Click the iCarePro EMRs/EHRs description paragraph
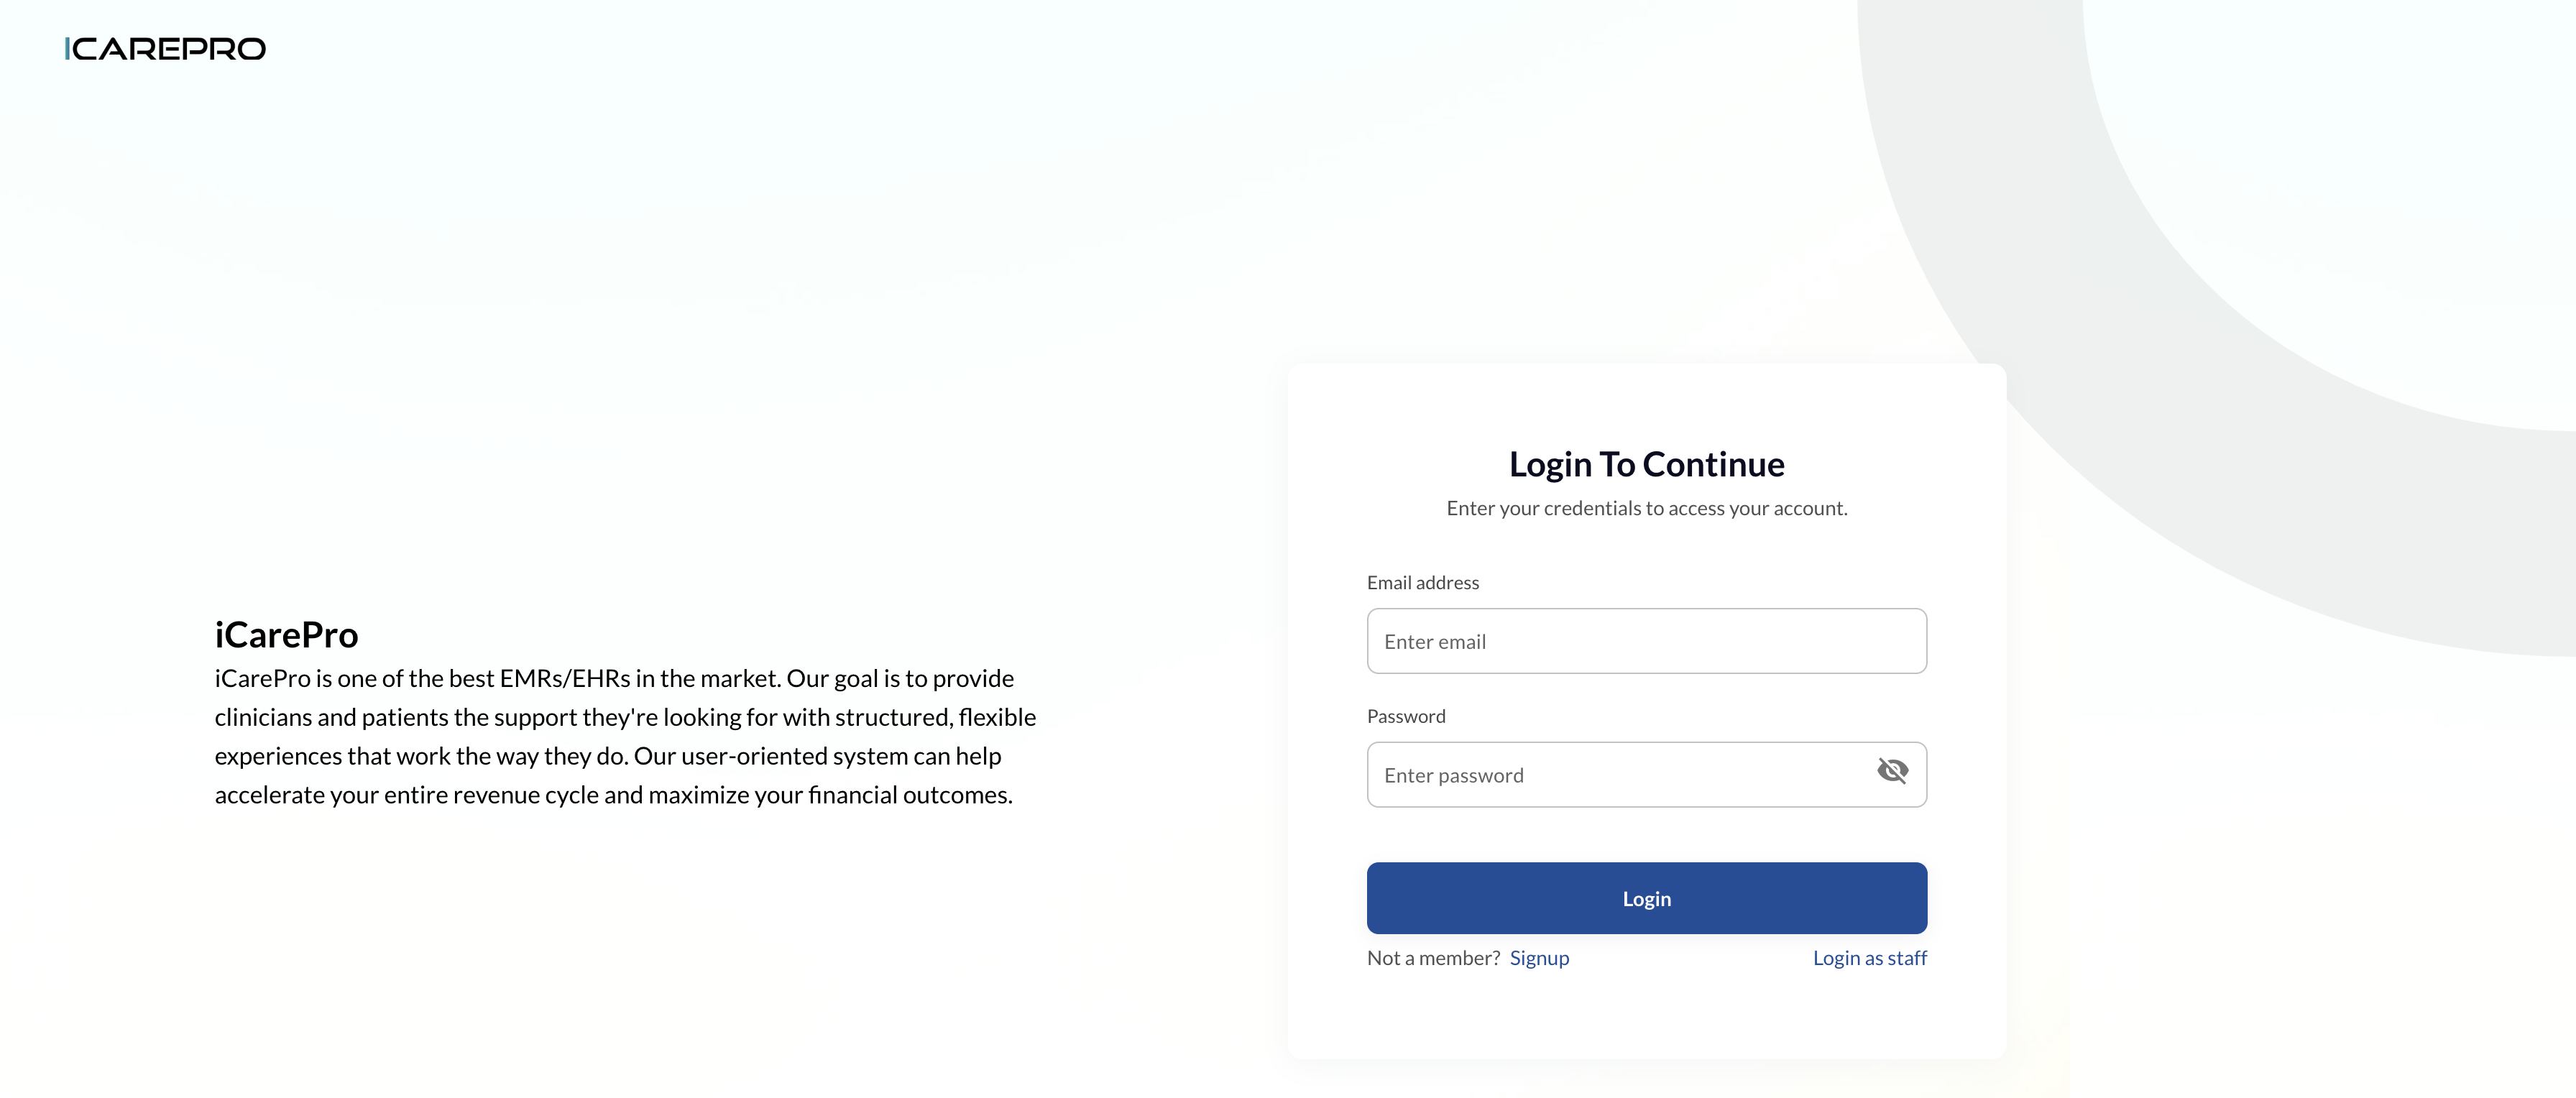 click(625, 736)
